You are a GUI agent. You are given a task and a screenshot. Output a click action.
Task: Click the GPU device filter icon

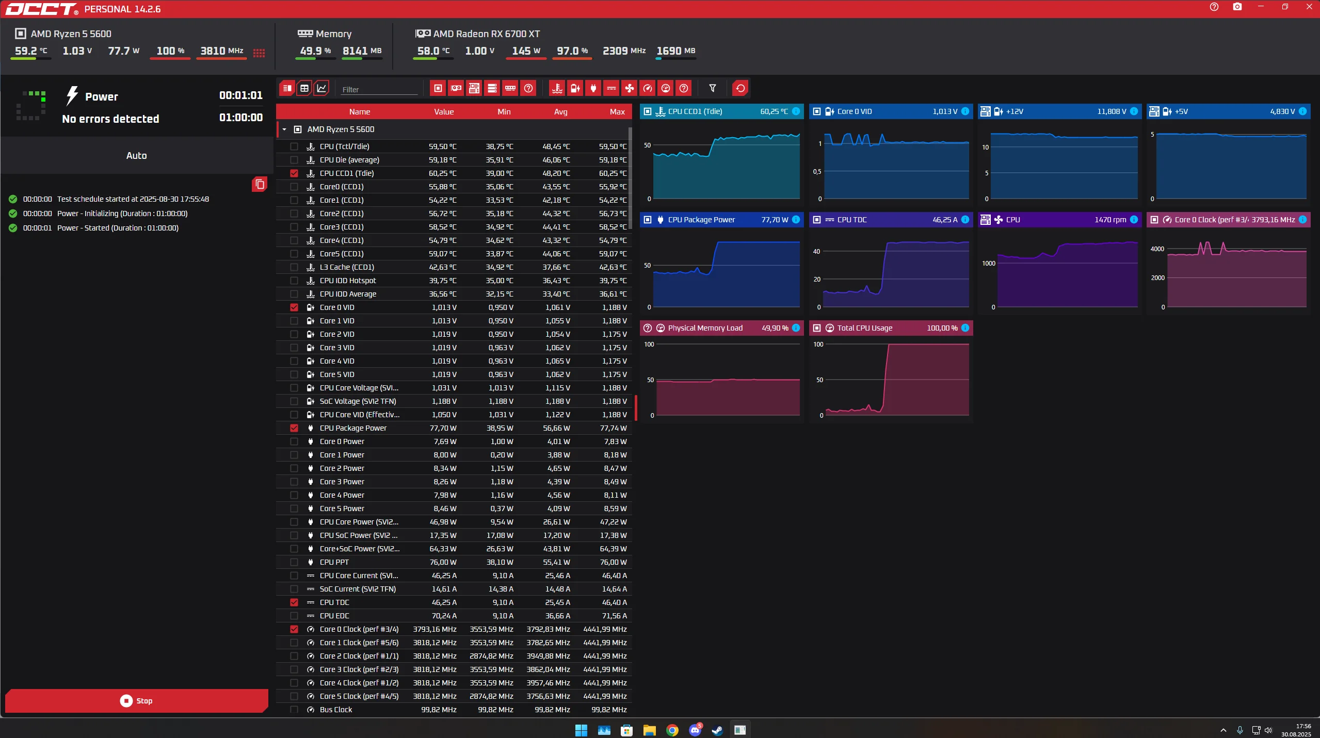click(456, 88)
